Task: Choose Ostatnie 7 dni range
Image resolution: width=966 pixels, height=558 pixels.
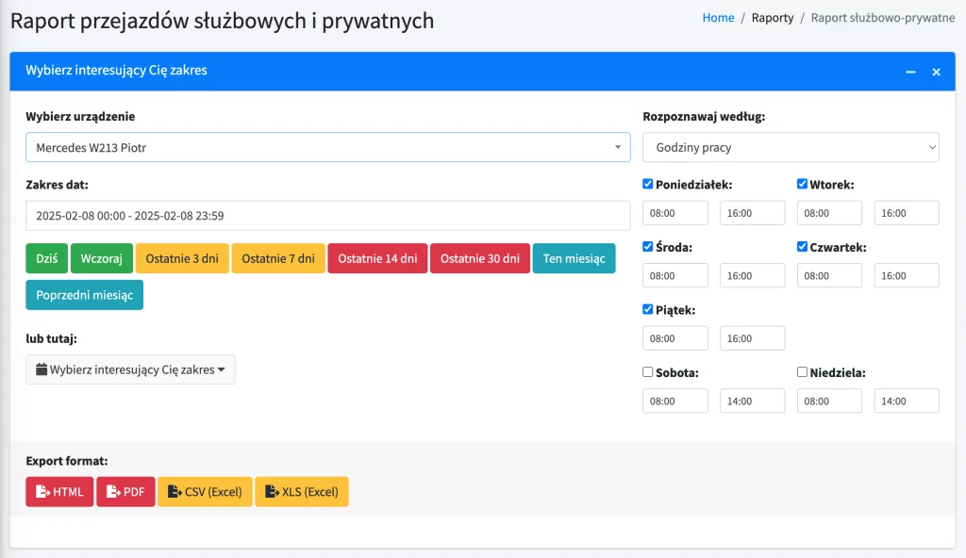Action: click(x=278, y=258)
